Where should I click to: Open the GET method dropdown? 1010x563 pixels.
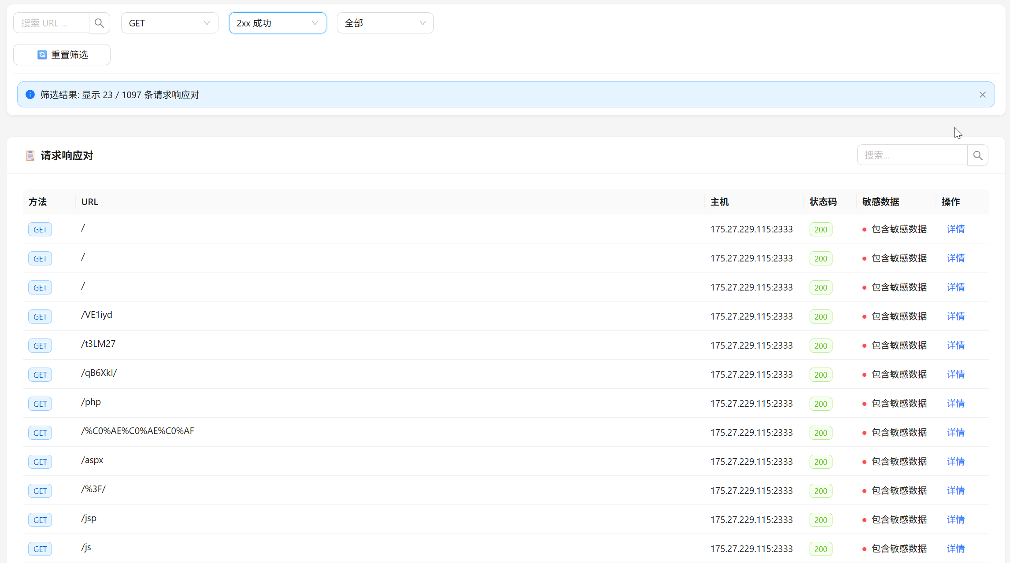click(x=169, y=23)
